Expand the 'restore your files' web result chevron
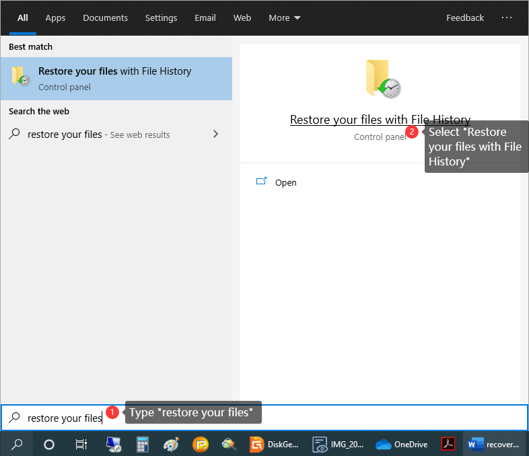The width and height of the screenshot is (529, 456). (215, 135)
